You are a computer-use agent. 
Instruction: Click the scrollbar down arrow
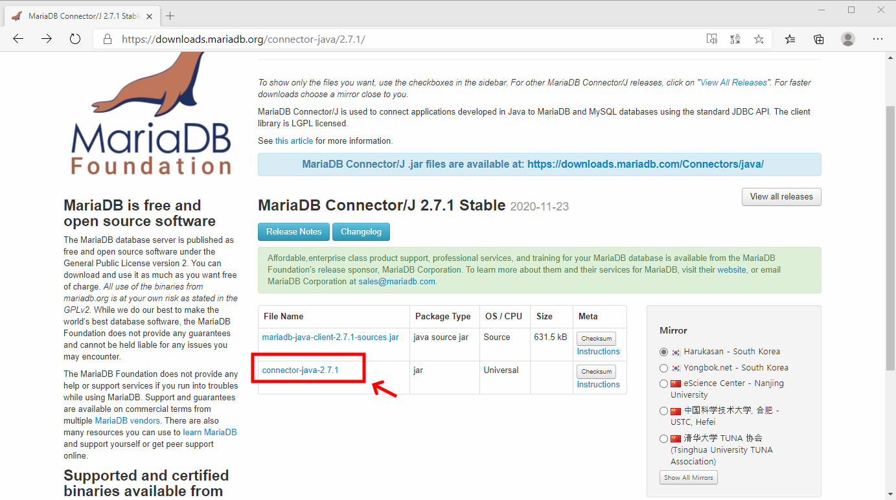[891, 495]
